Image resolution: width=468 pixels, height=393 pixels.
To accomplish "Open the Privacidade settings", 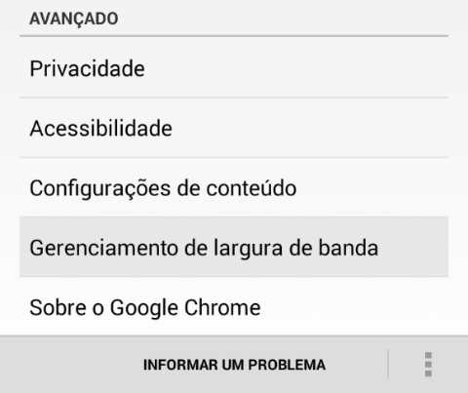I will tap(234, 68).
